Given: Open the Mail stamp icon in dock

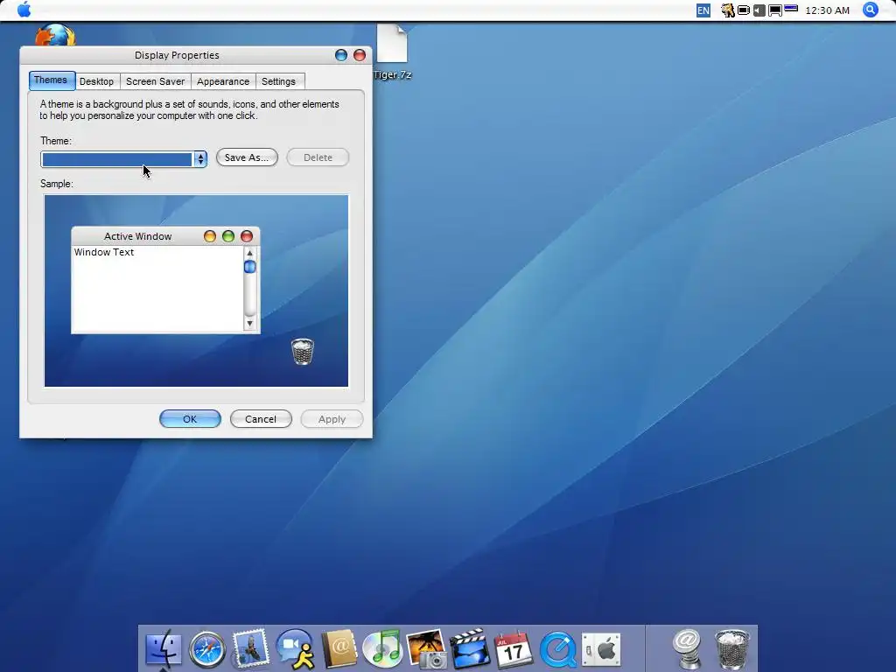Looking at the screenshot, I should pyautogui.click(x=250, y=649).
